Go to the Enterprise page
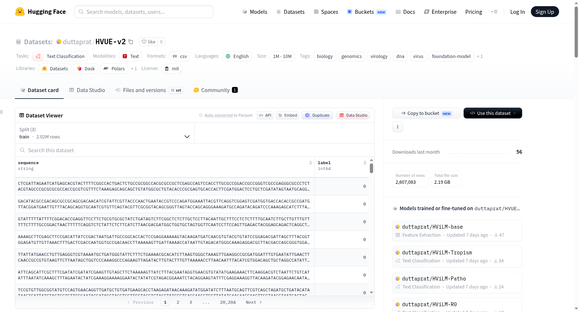This screenshot has height=312, width=579. [440, 12]
